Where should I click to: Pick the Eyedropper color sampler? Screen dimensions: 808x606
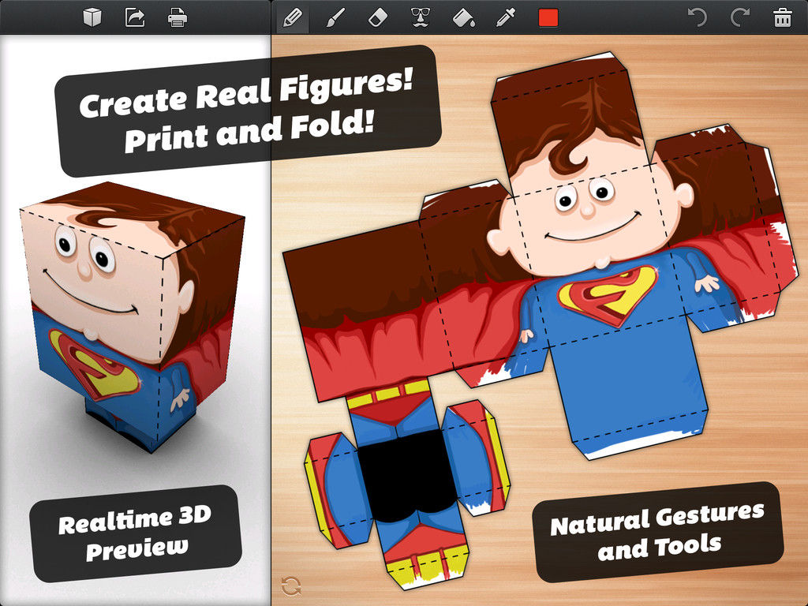(x=505, y=17)
